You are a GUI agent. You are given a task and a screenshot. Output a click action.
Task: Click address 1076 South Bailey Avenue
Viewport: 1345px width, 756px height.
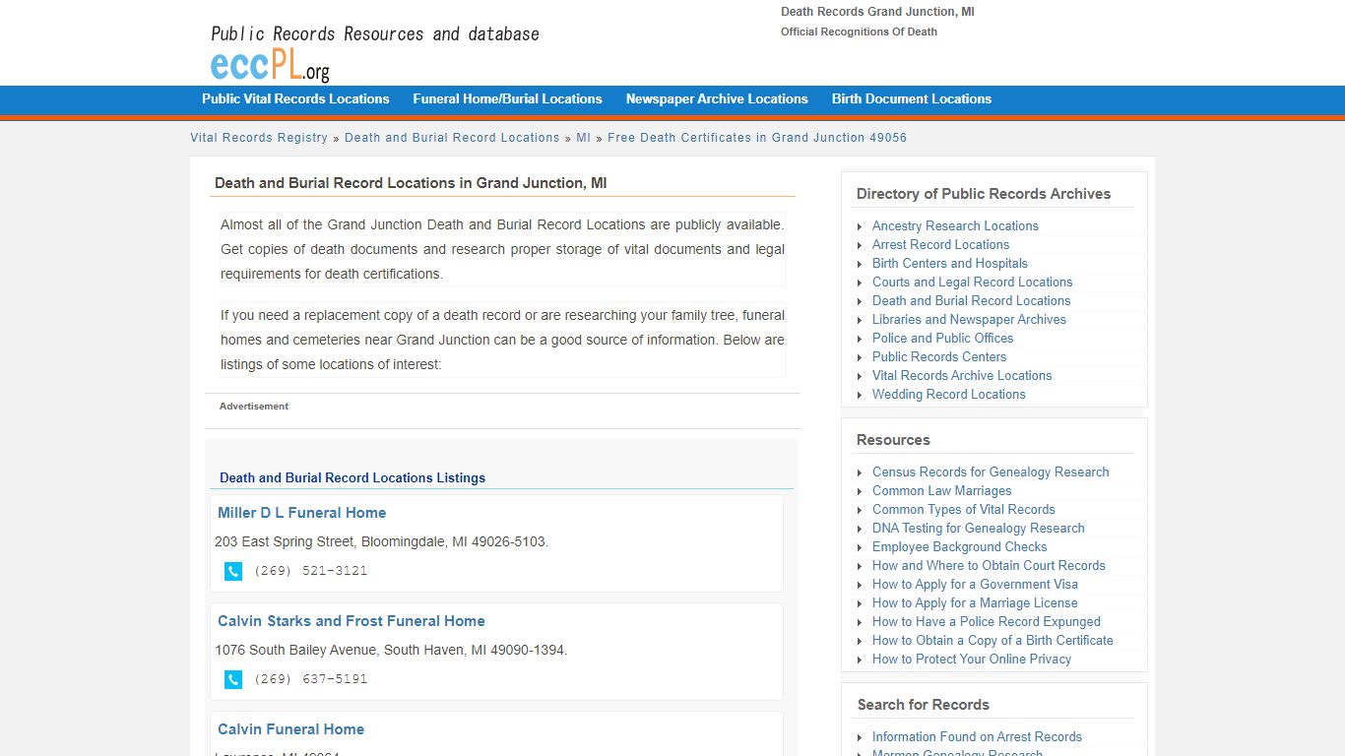click(x=391, y=650)
